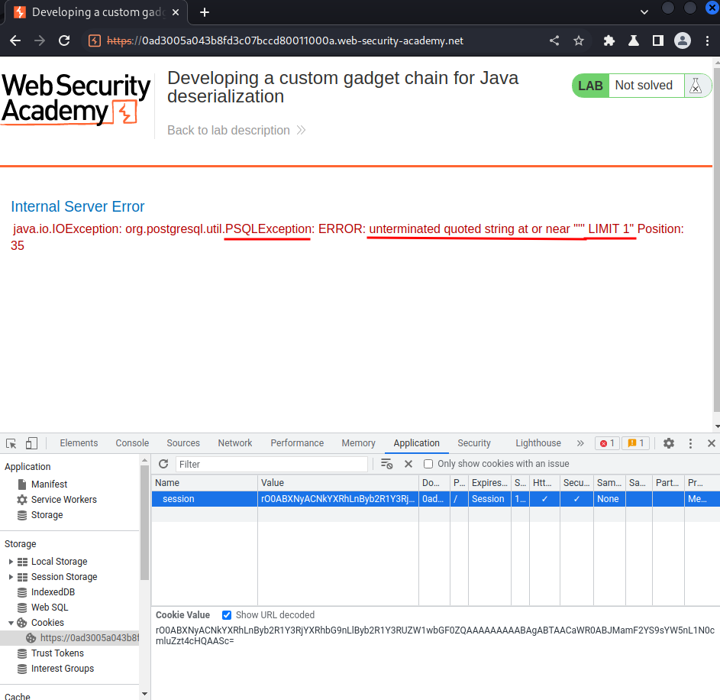Open Interest Groups in sidebar

63,669
